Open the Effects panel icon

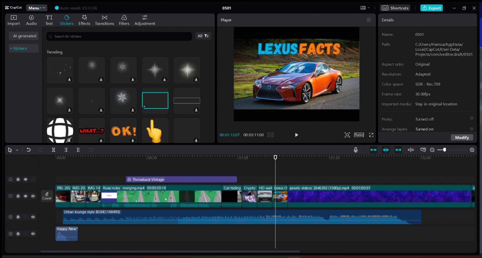tap(84, 20)
